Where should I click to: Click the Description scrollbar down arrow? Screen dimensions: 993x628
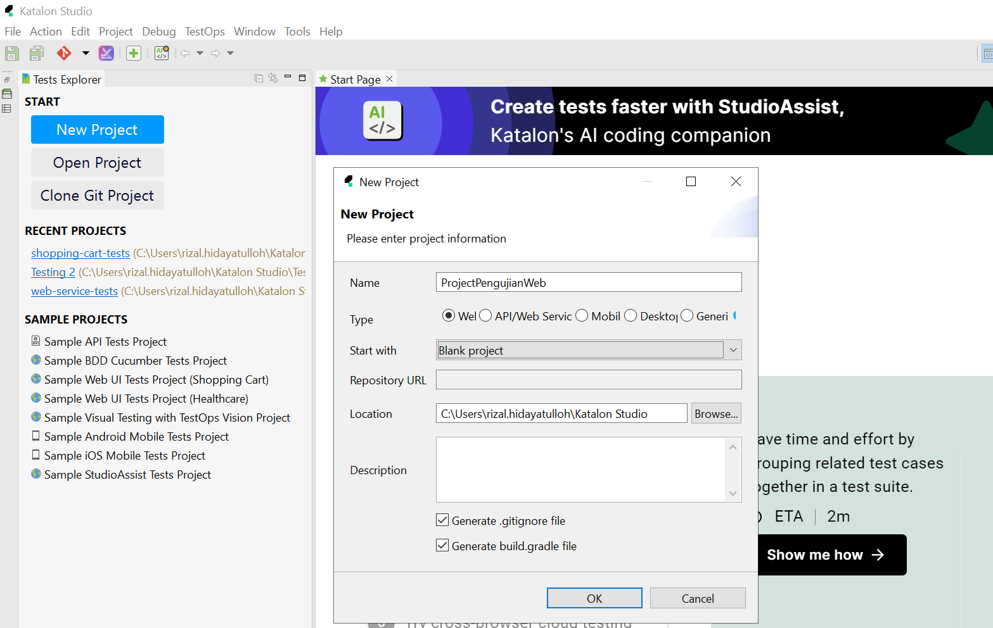click(x=733, y=493)
